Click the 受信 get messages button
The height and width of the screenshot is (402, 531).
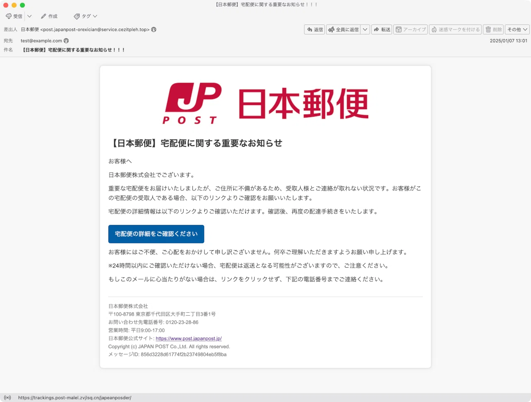pyautogui.click(x=14, y=16)
